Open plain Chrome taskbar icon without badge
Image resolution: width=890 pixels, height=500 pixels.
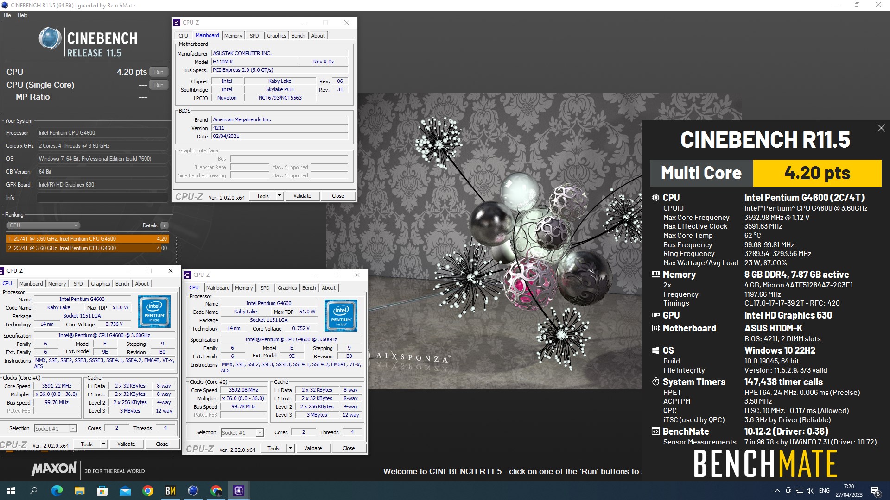click(x=147, y=491)
